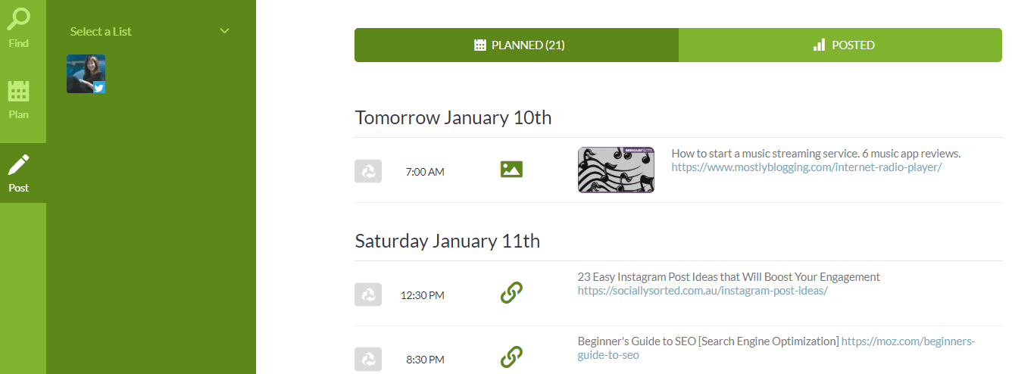Click the image type icon for music post
Viewport: 1015px width, 374px height.
point(512,170)
